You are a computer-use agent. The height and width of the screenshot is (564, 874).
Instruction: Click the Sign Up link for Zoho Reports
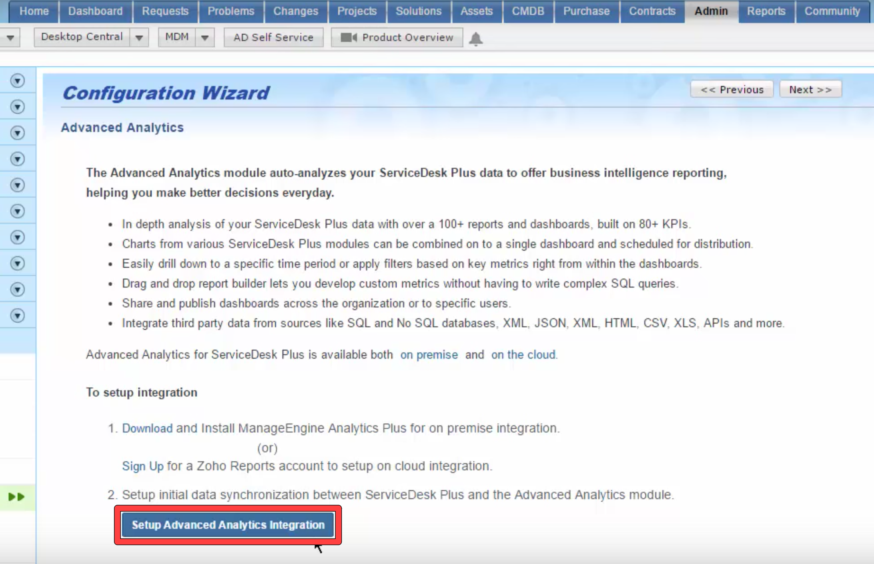point(142,466)
